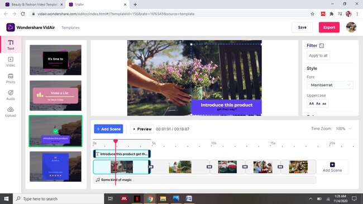This screenshot has width=363, height=204.
Task: Click the text overlay on the video canvas
Action: coord(226,107)
